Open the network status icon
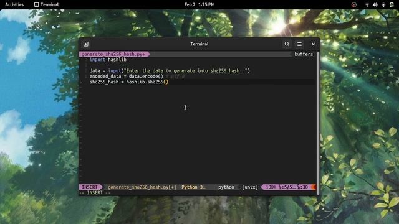This screenshot has width=399, height=224. (x=367, y=4)
